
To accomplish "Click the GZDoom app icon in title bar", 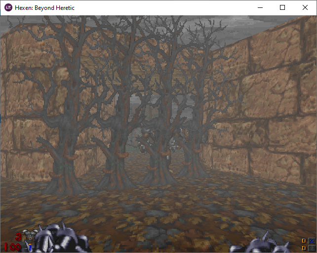I will point(8,8).
